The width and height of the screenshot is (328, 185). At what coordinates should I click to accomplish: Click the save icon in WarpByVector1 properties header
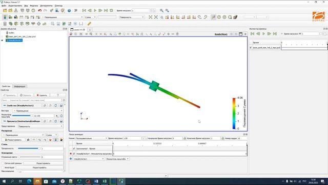[x=61, y=105]
